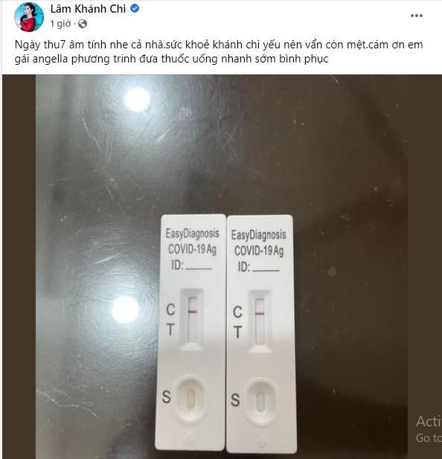
Task: Open the photo via left test cassette
Action: point(190,332)
